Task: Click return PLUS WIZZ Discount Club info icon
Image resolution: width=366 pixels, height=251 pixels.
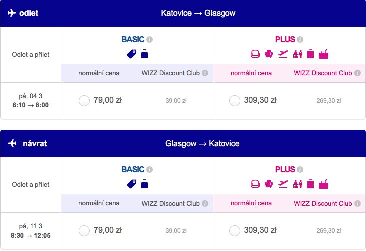Action: coord(357,203)
